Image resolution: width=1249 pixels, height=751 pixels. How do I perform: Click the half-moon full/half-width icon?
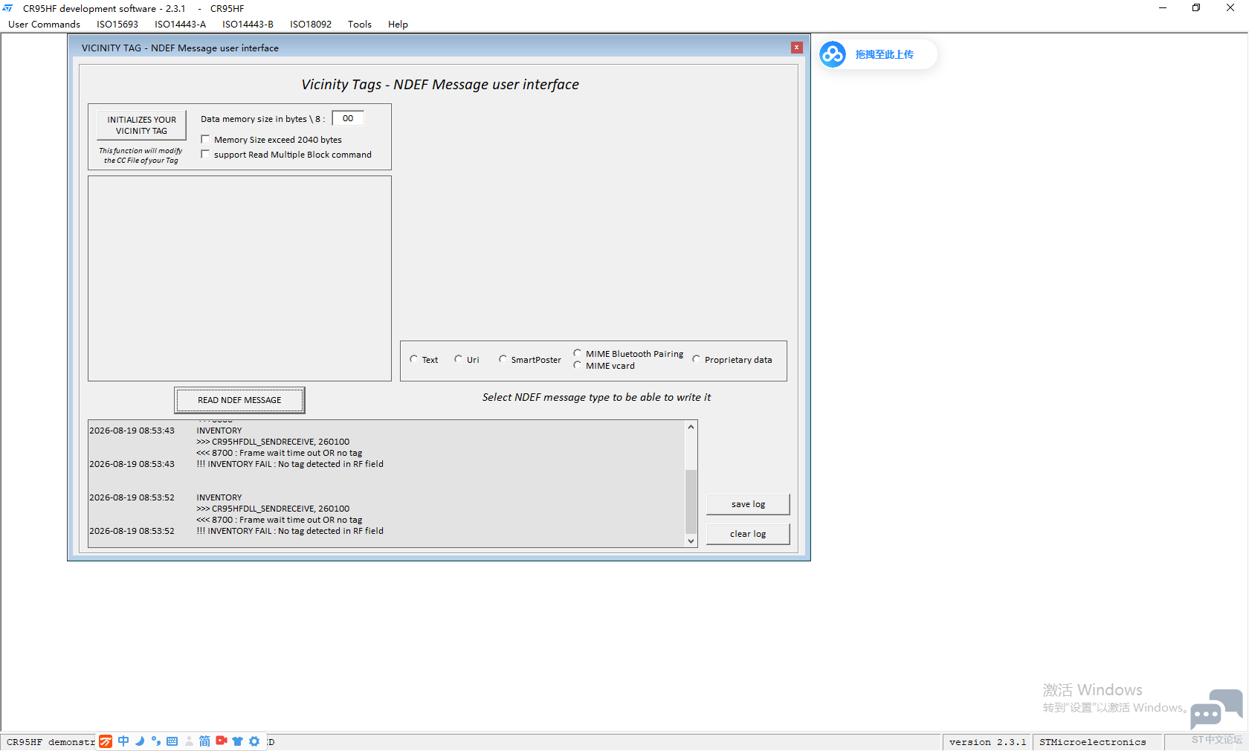point(140,741)
